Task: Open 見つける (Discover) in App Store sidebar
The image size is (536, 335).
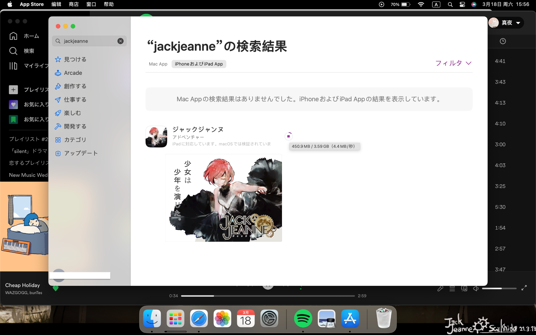Action: [x=71, y=59]
